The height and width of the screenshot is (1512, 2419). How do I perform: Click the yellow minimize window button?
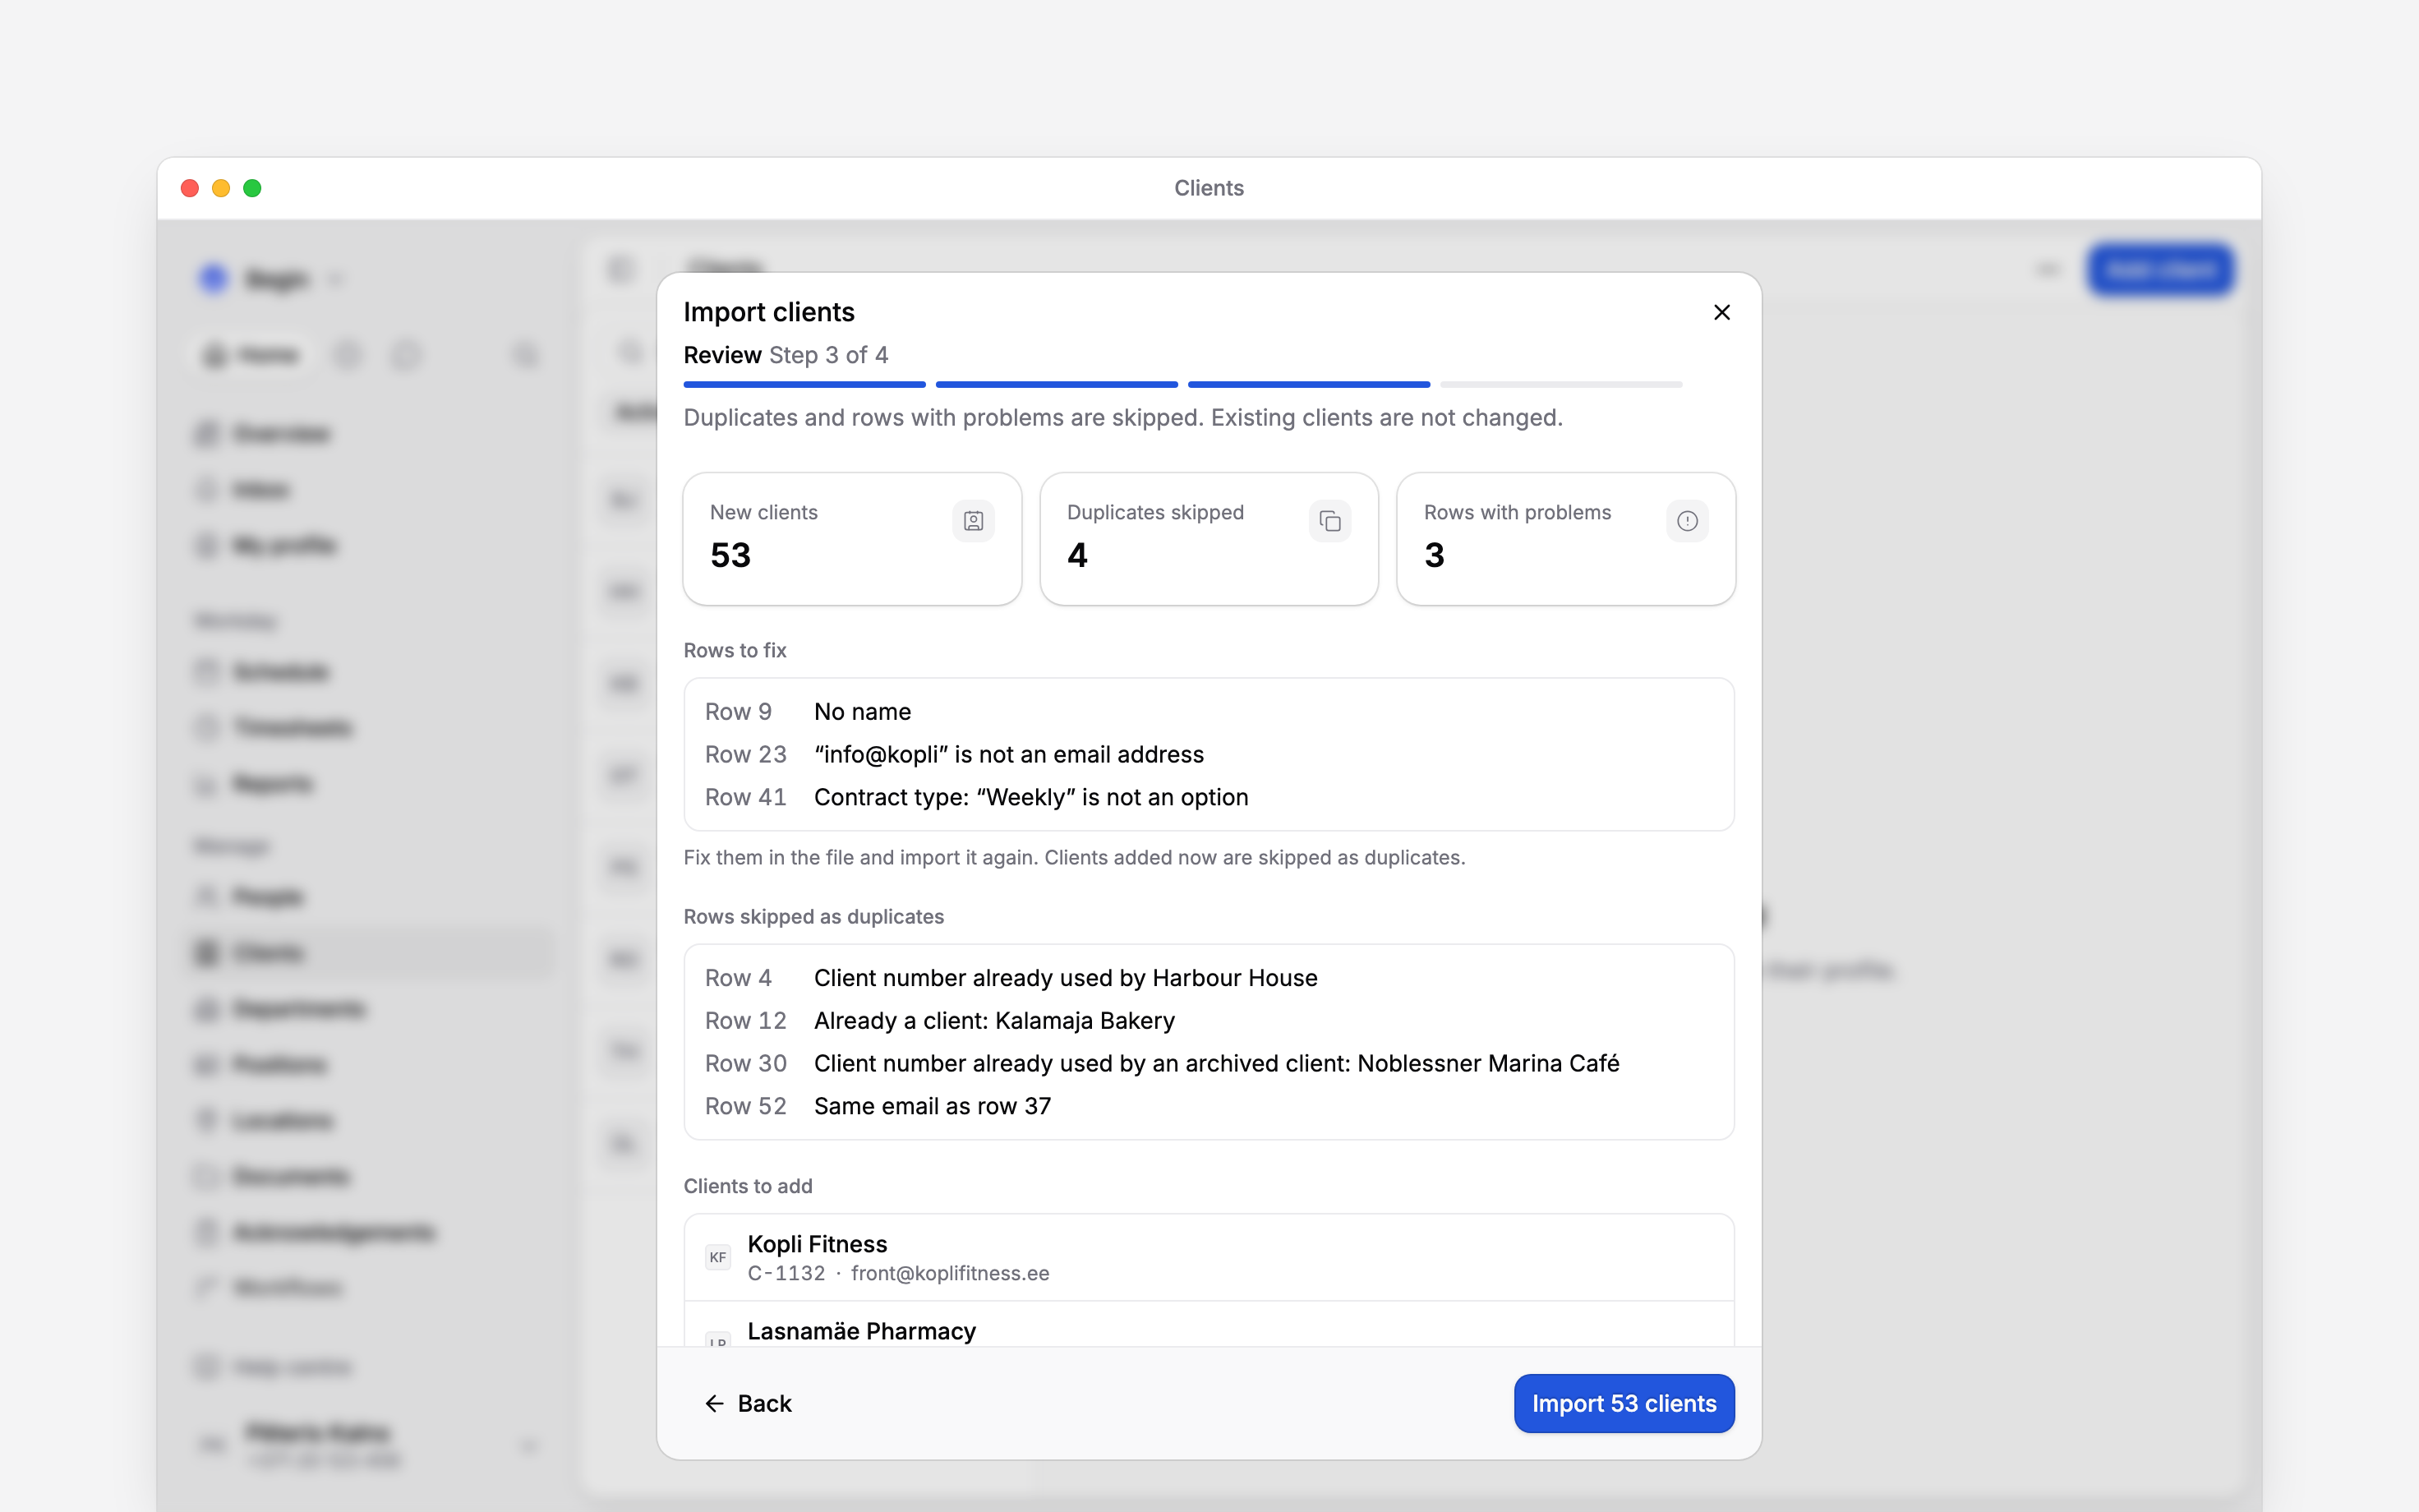(x=221, y=188)
